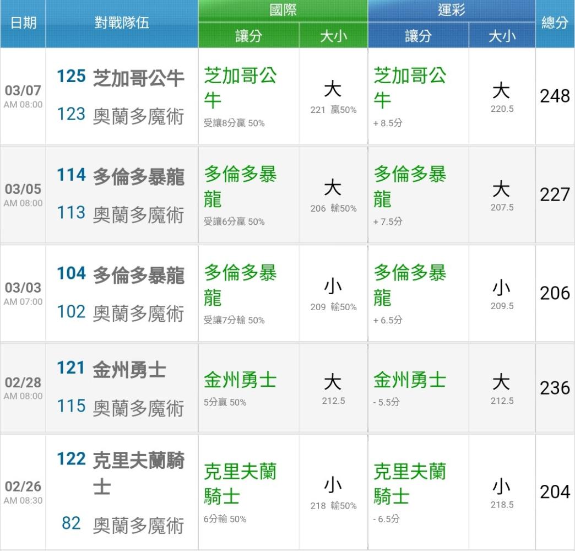The width and height of the screenshot is (575, 551).
Task: Click 受讓6分贏 50% spread note
Action: click(234, 222)
